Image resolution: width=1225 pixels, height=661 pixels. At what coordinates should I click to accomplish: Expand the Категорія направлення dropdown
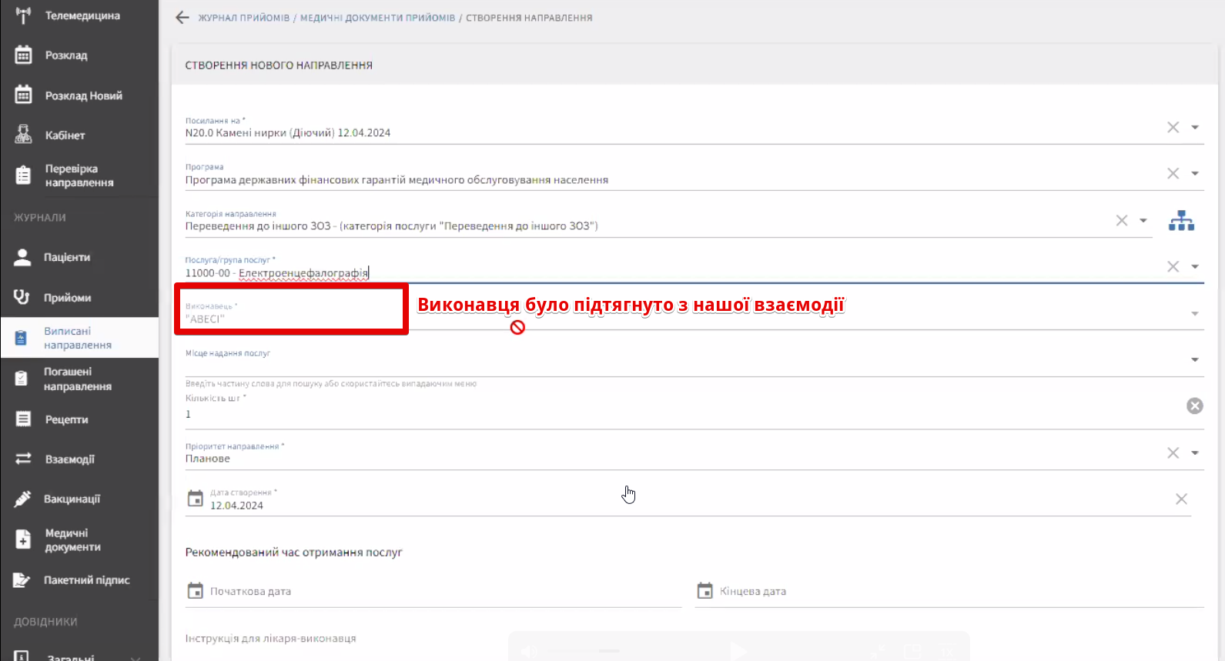click(1143, 221)
